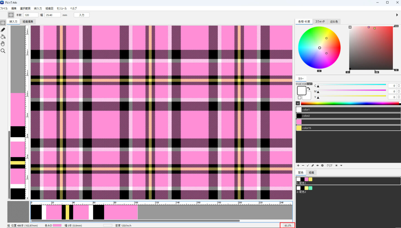Click the foreground color swatch box
The width and height of the screenshot is (401, 228).
(302, 90)
